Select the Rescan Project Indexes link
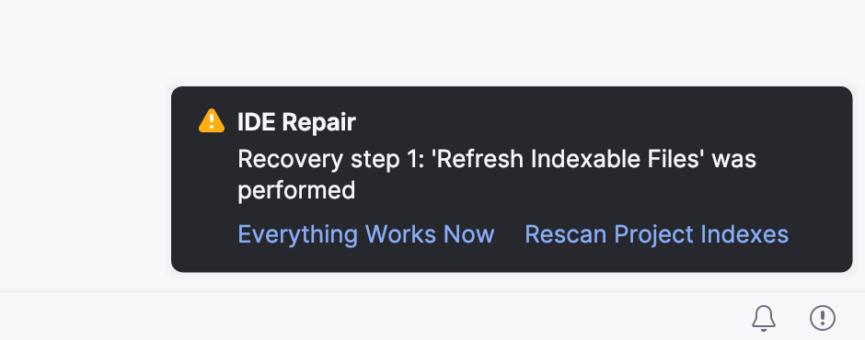The width and height of the screenshot is (865, 340). (x=656, y=234)
